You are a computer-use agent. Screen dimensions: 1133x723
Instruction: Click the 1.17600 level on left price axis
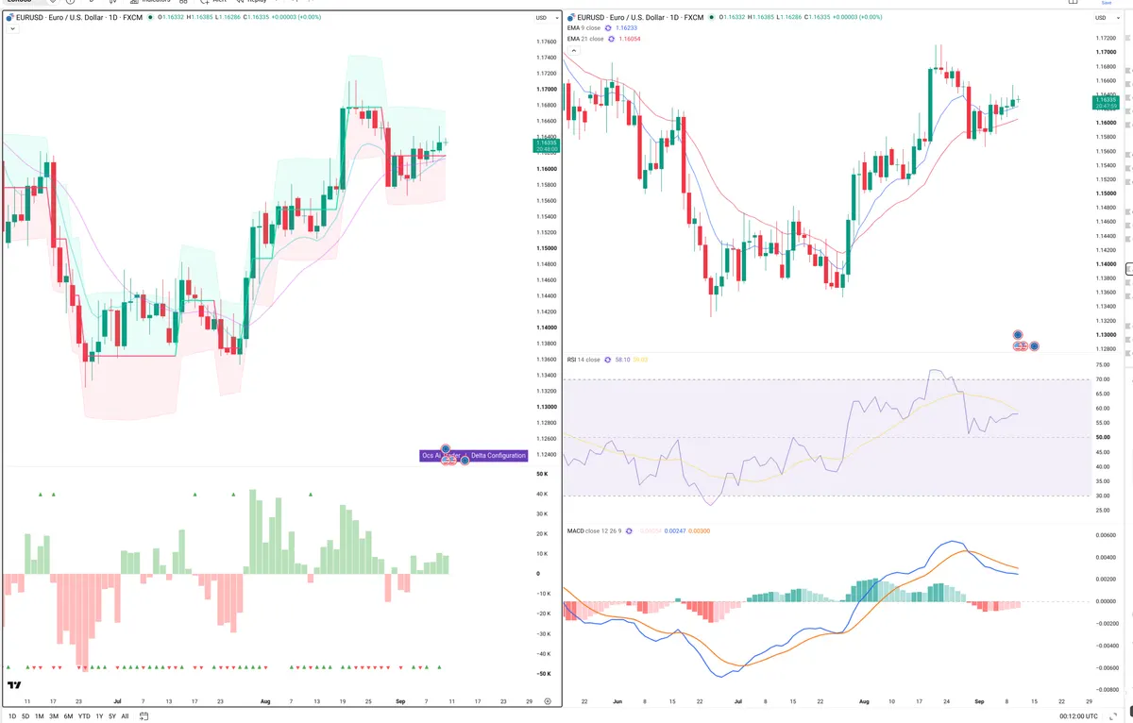tap(546, 42)
